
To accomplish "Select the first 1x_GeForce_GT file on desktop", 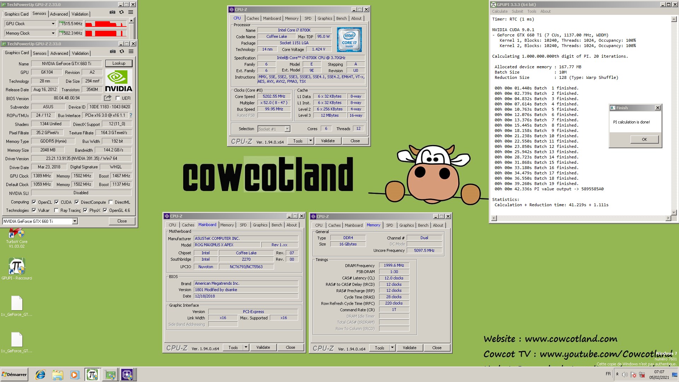I will [x=17, y=306].
